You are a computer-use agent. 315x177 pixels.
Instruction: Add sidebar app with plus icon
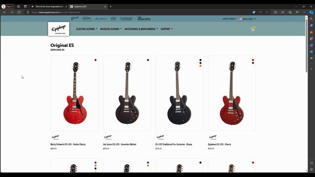(312, 69)
